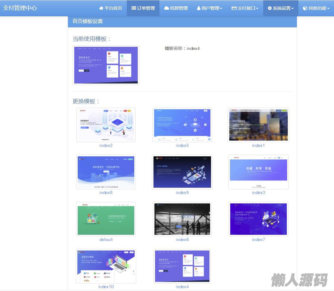Expand the 其他功能 dropdown caret
334x291 pixels.
coord(328,8)
